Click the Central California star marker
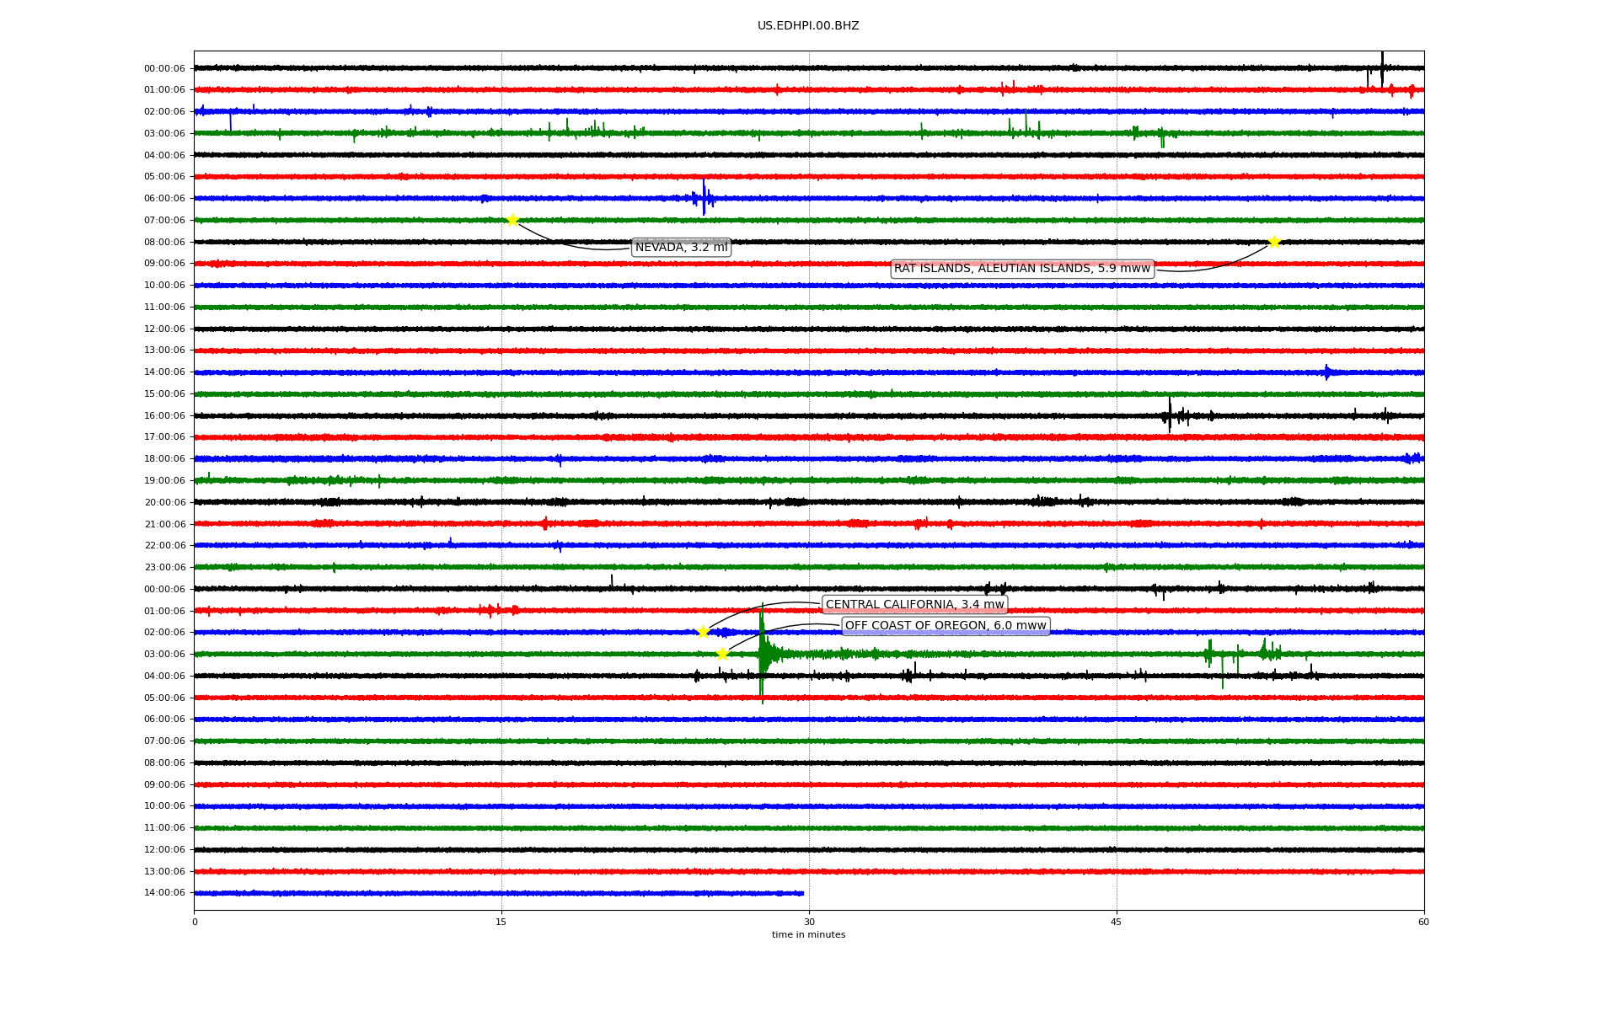The width and height of the screenshot is (1618, 1011). pos(703,633)
